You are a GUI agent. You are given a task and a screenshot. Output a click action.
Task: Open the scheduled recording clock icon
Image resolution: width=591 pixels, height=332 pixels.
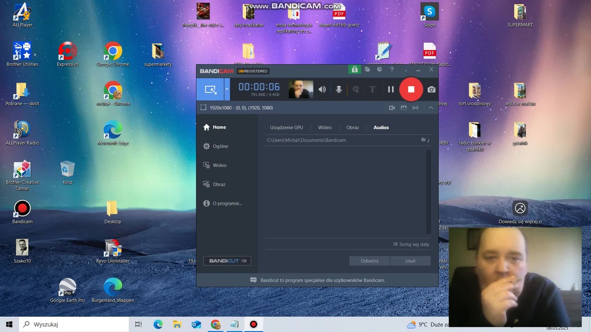coord(380,70)
